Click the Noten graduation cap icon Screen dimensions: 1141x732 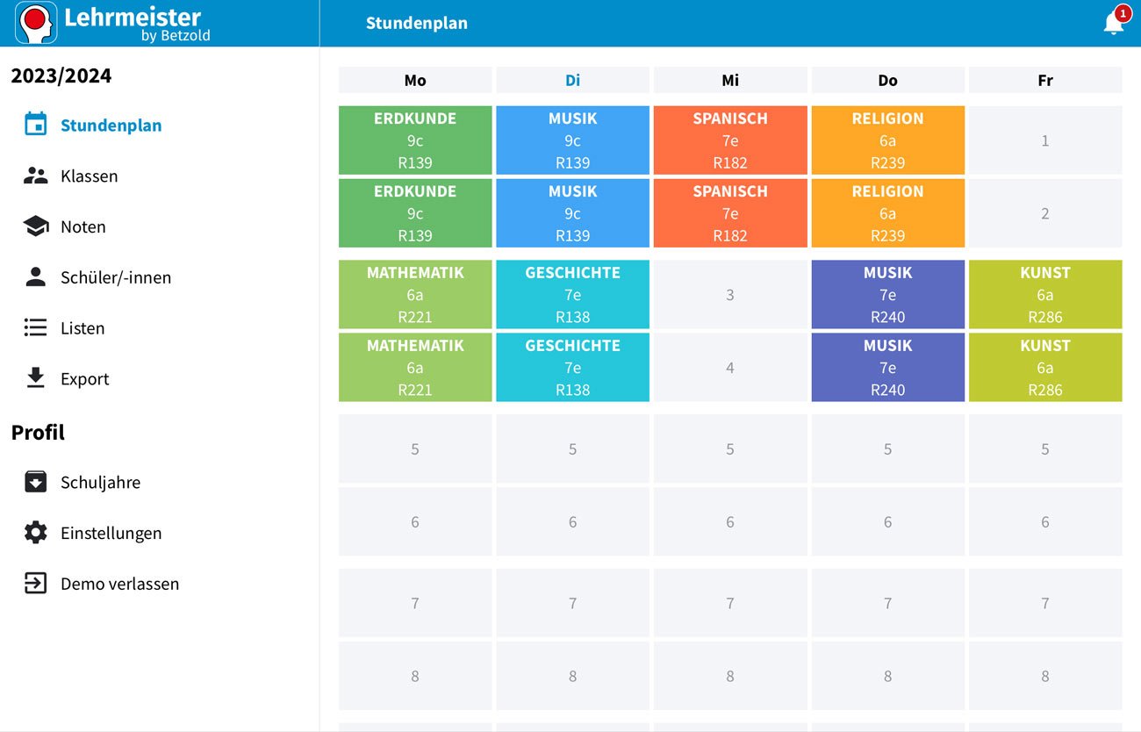pos(35,226)
